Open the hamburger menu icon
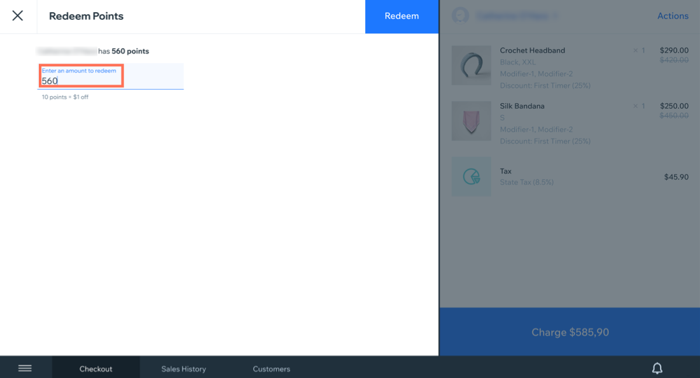700x378 pixels. pyautogui.click(x=25, y=368)
